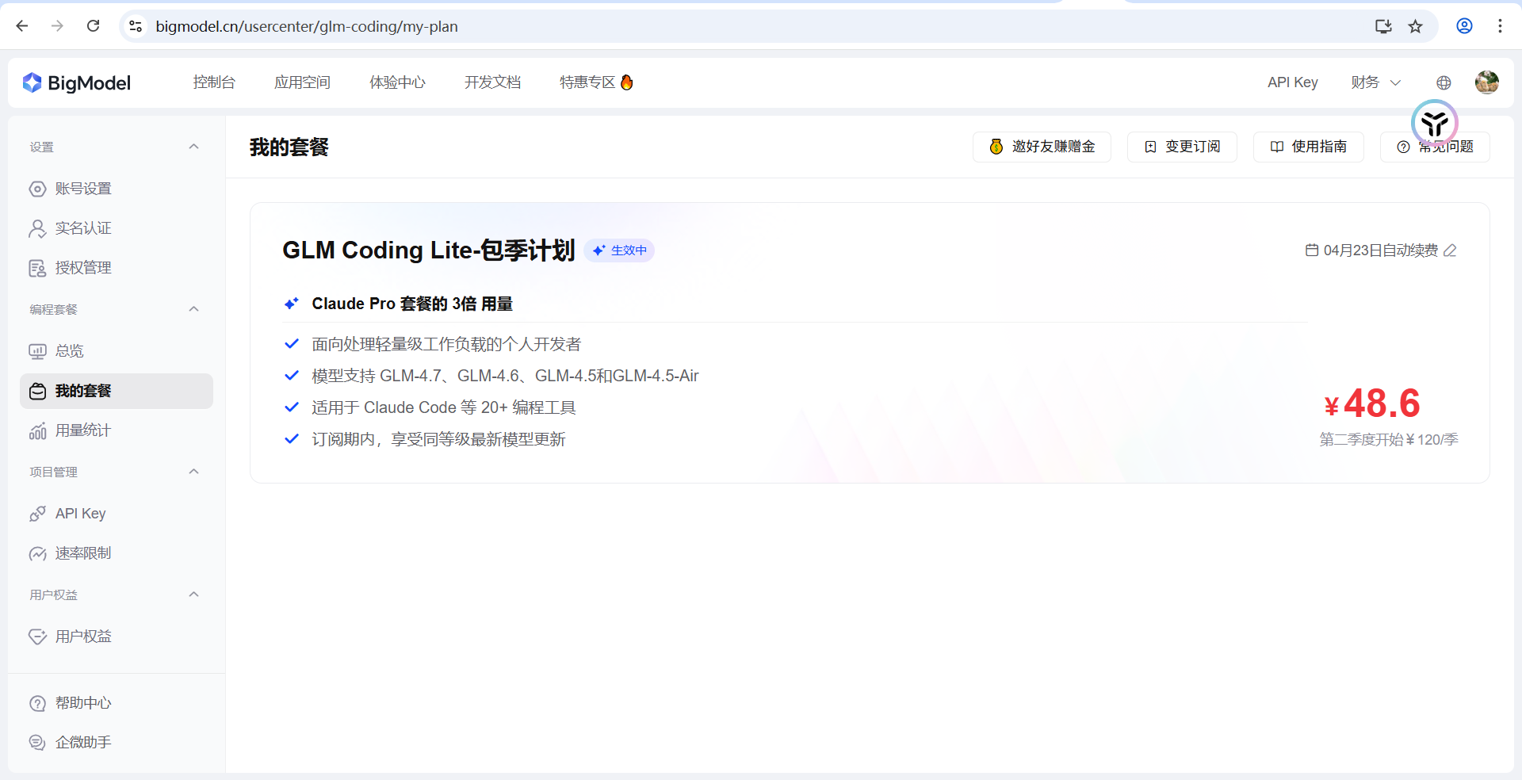
Task: Open the 用户权益 sidebar item
Action: [117, 637]
